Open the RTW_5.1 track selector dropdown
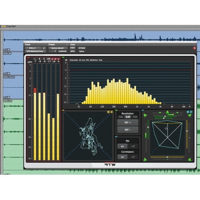 coord(33,48)
